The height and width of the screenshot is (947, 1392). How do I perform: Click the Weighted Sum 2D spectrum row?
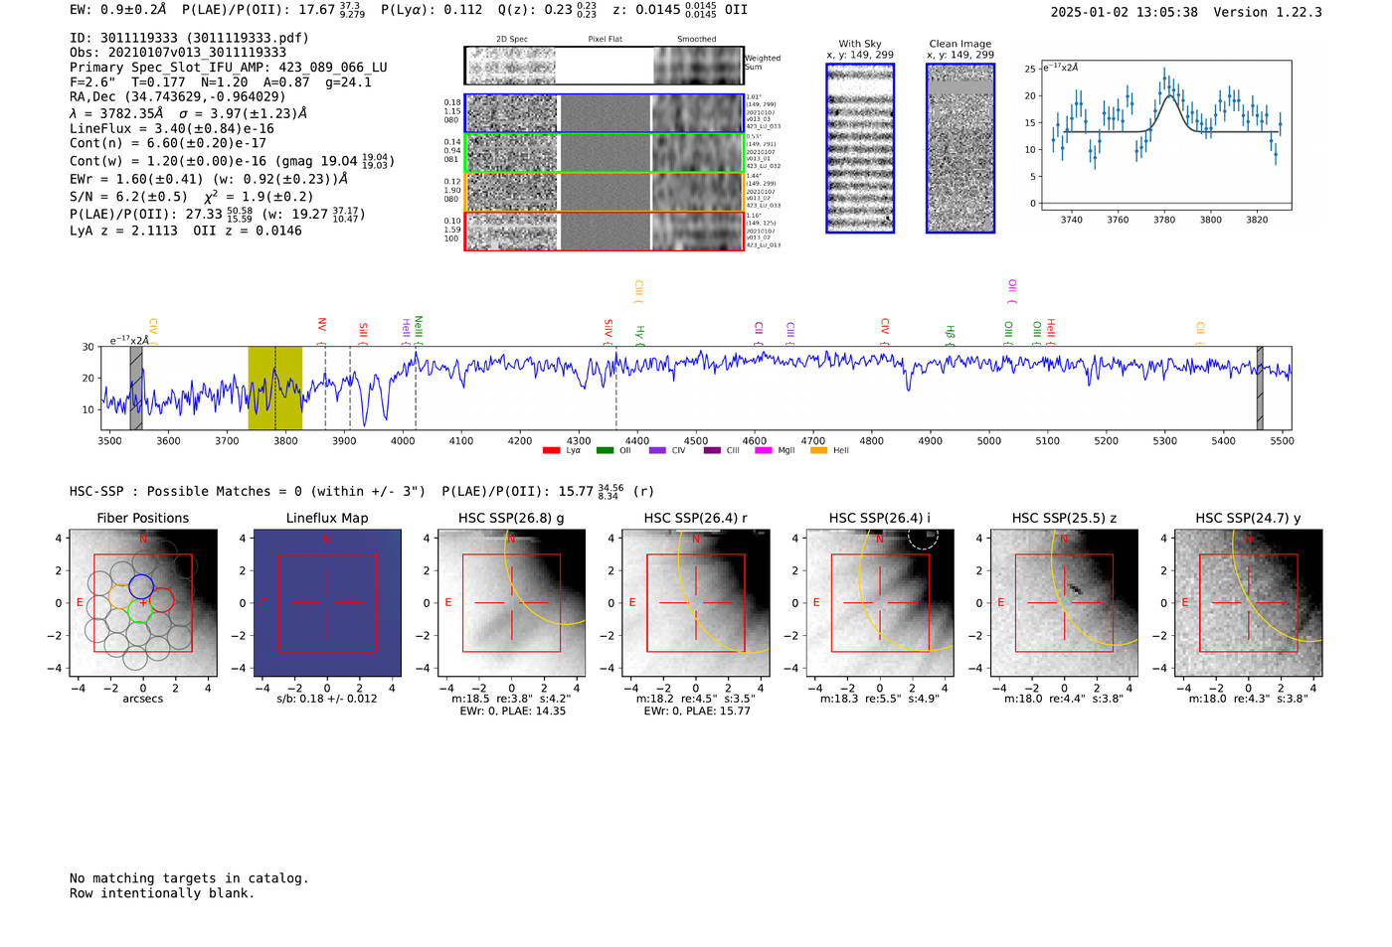(605, 66)
